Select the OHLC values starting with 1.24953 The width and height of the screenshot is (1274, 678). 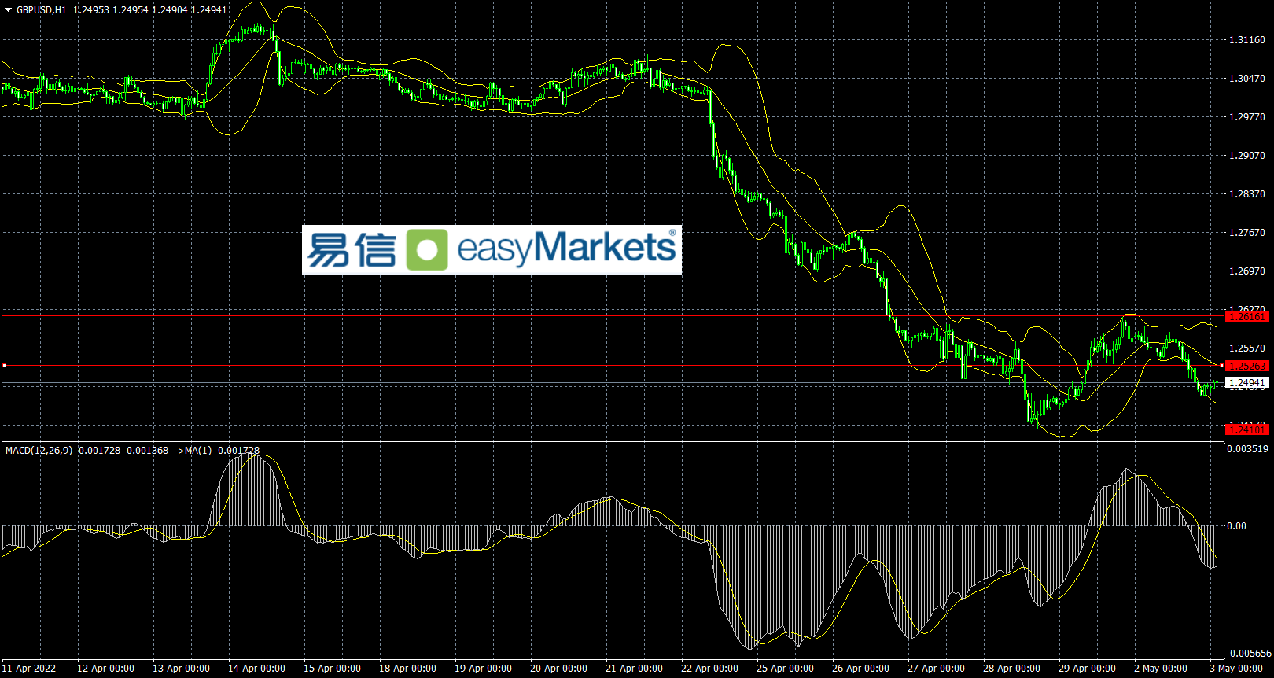point(150,10)
